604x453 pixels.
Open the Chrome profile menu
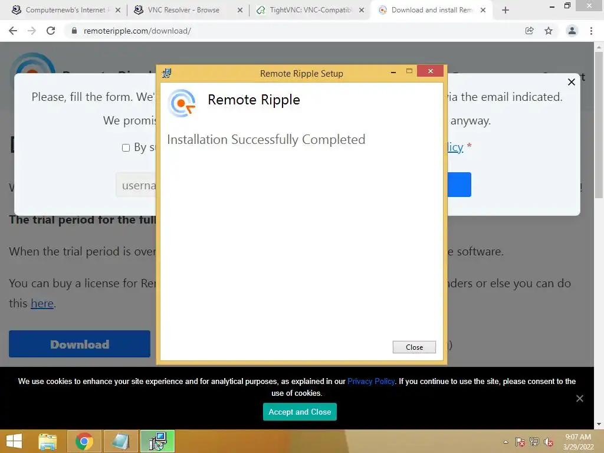[572, 31]
